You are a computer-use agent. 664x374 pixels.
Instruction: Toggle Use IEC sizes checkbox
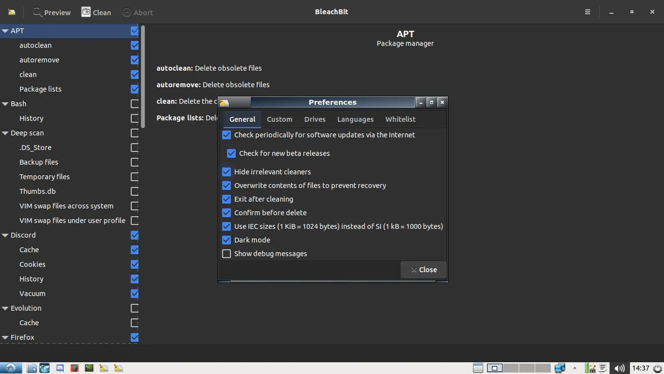click(x=226, y=226)
